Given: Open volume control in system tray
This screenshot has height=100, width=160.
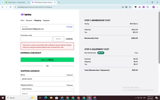Looking at the screenshot, I should (141, 98).
